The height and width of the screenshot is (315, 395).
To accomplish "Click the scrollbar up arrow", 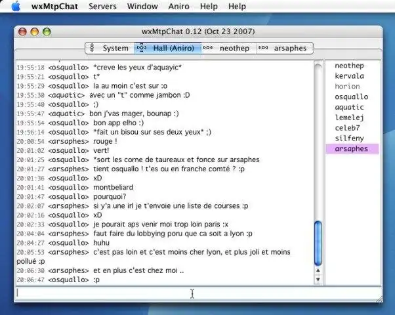I will [x=318, y=270].
